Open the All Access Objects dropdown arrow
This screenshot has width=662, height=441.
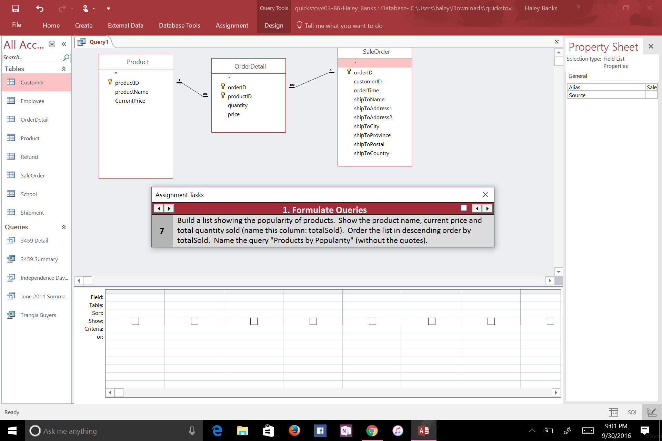(x=52, y=44)
